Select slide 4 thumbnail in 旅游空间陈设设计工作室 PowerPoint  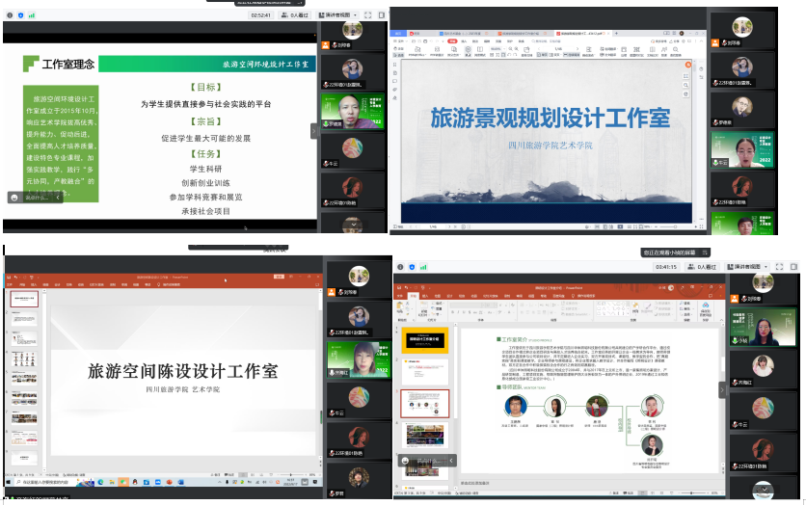24,359
